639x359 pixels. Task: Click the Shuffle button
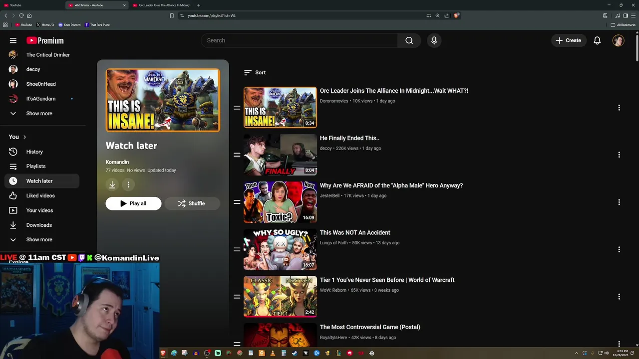(x=192, y=203)
